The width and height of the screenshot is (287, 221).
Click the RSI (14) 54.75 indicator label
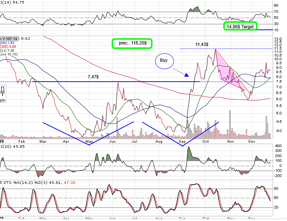[x=9, y=2]
